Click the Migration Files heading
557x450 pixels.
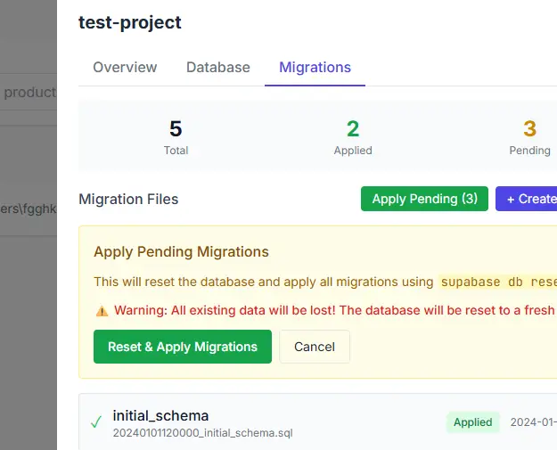[128, 199]
